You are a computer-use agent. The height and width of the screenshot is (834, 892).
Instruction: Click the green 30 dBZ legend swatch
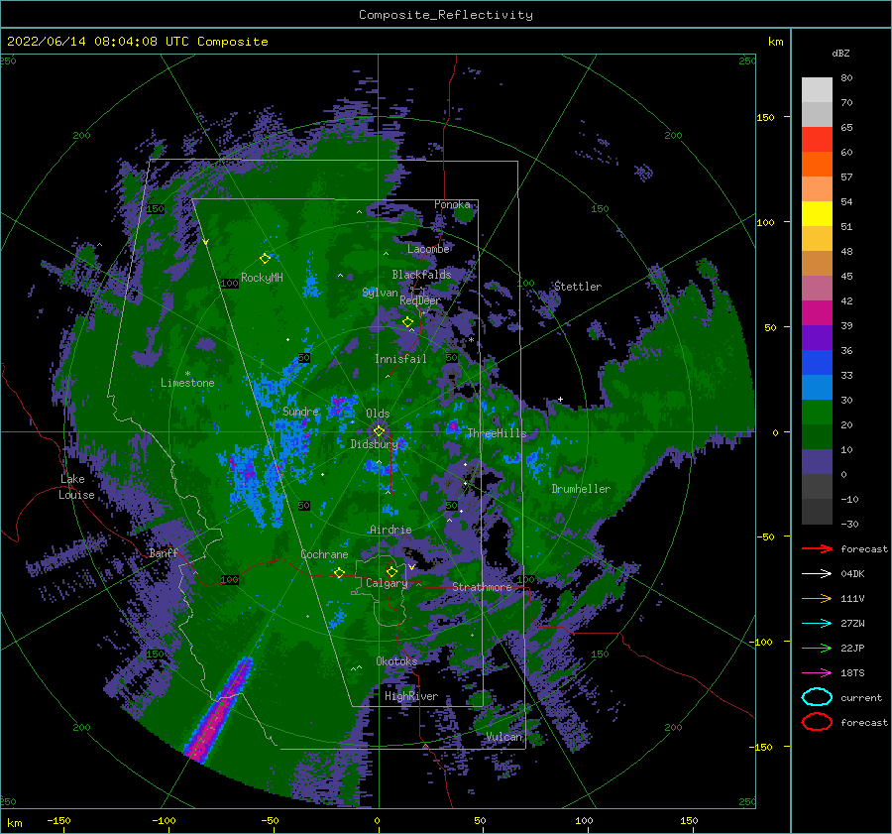click(817, 412)
